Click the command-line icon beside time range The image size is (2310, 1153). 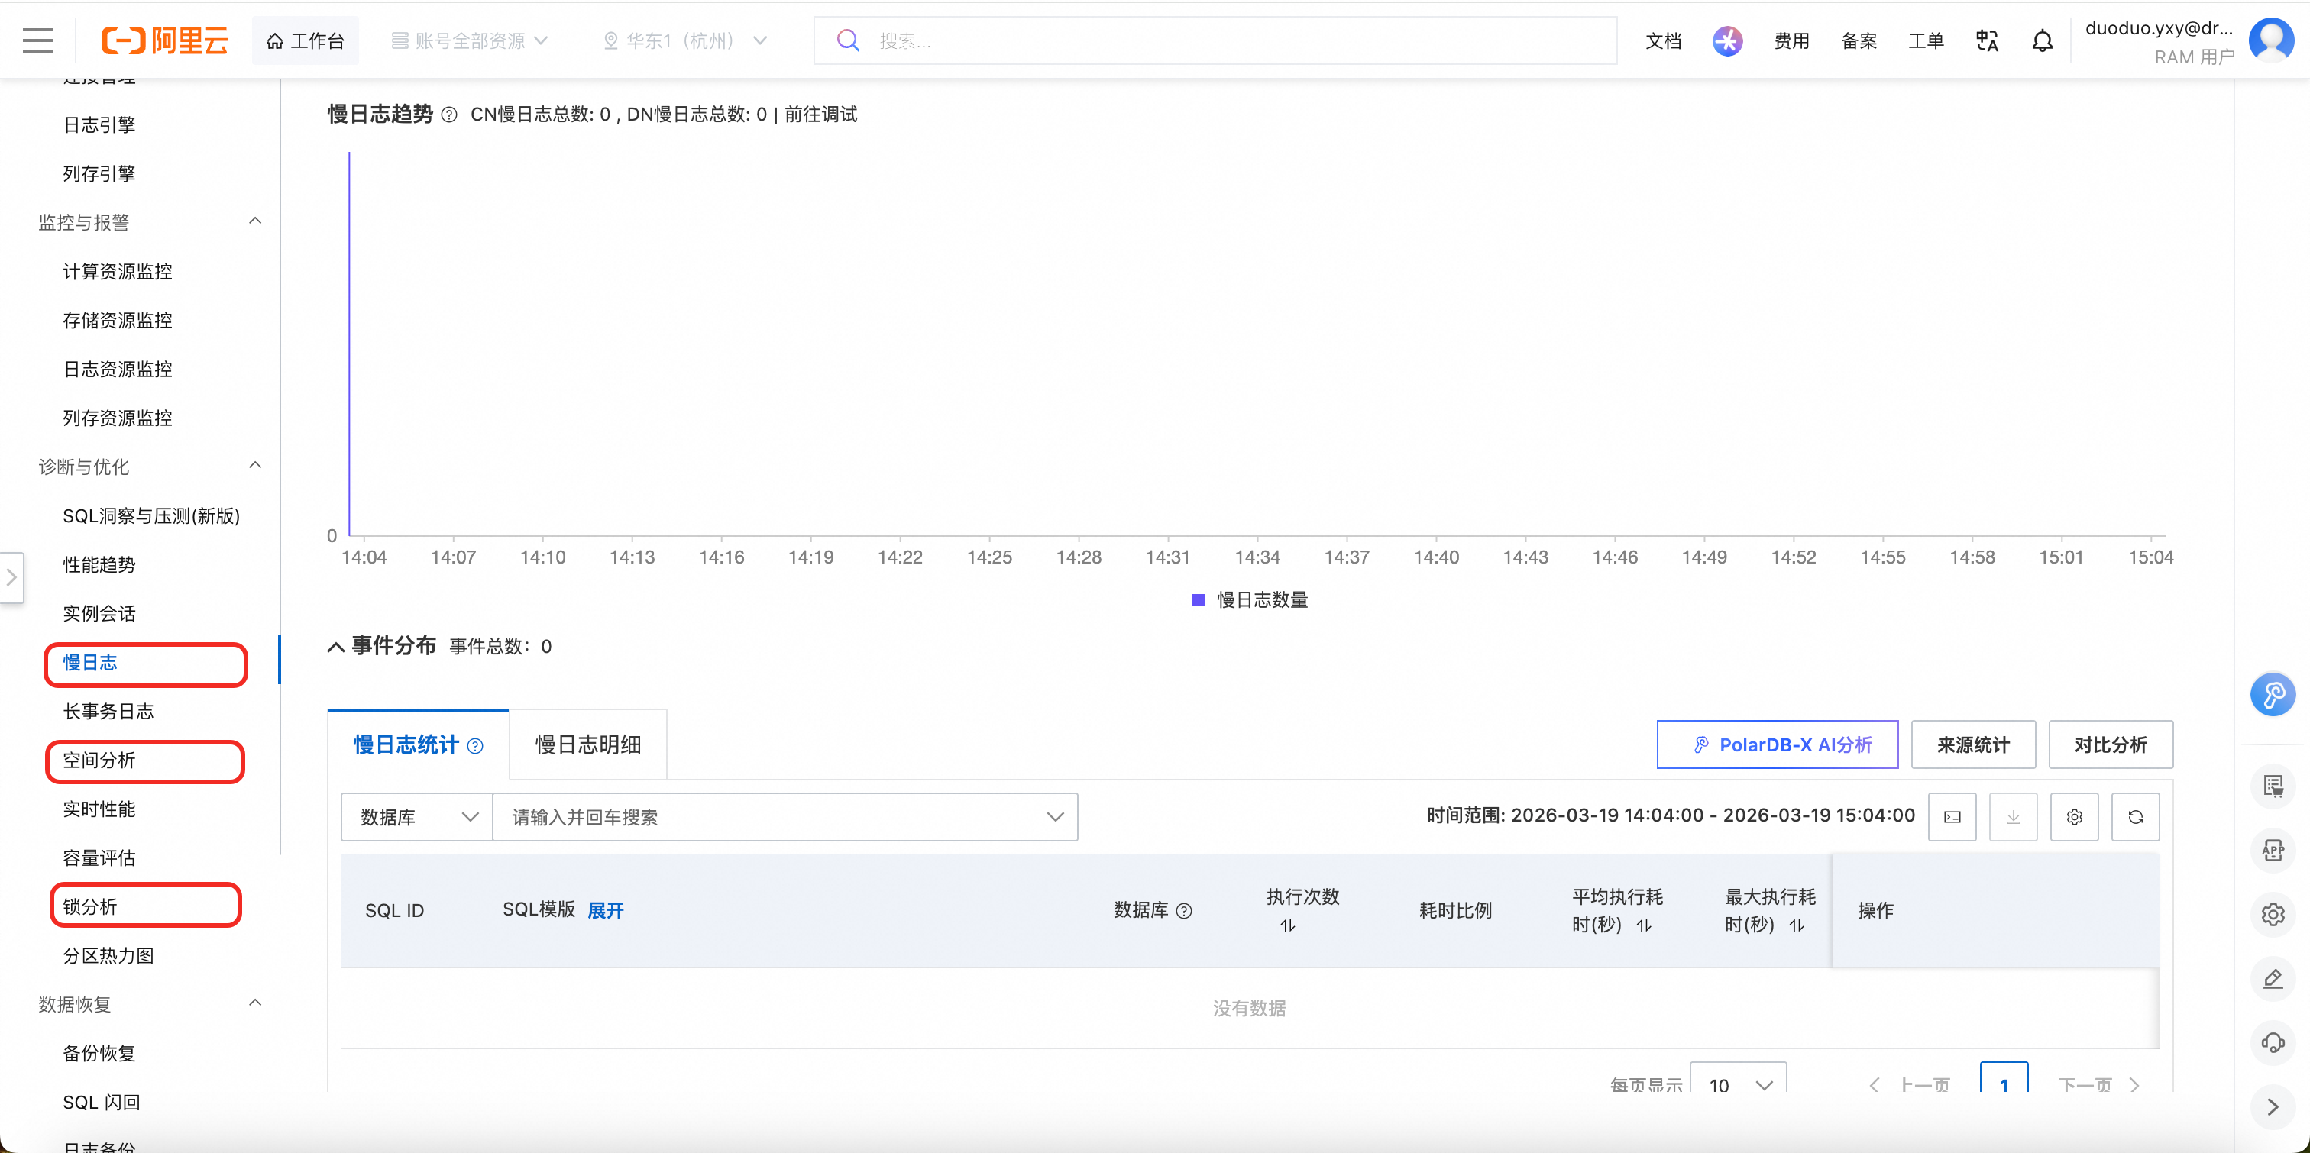(x=1952, y=817)
